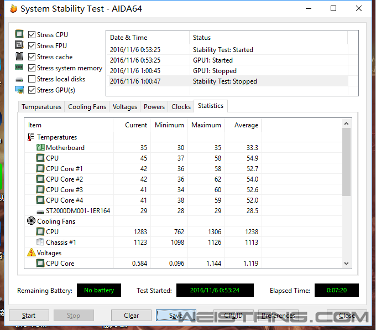Click the thermometer icon of Temperatures group
The height and width of the screenshot is (330, 376).
[30, 137]
